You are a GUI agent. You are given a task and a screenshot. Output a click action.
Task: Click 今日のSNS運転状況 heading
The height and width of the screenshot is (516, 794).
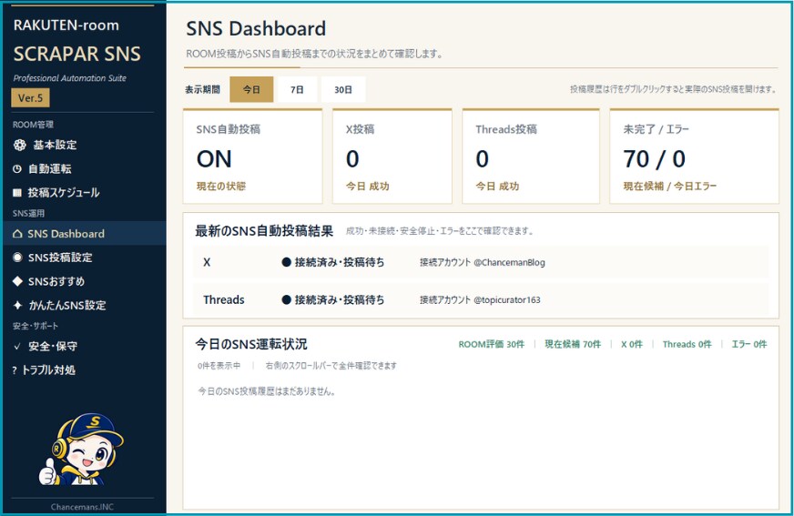251,345
